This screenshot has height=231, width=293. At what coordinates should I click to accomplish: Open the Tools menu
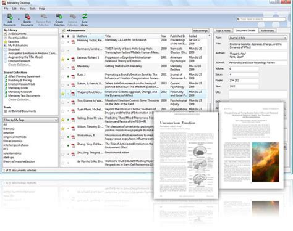pos(32,9)
